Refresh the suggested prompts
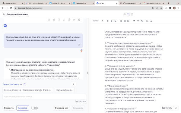Viewport: 181px width, 113px height. coord(24,84)
